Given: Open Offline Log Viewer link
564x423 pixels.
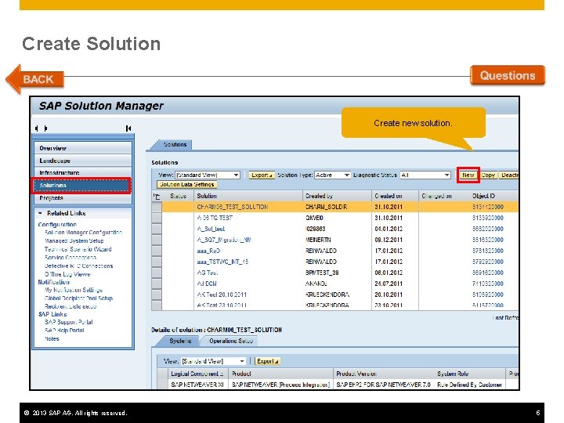Looking at the screenshot, I should [68, 274].
